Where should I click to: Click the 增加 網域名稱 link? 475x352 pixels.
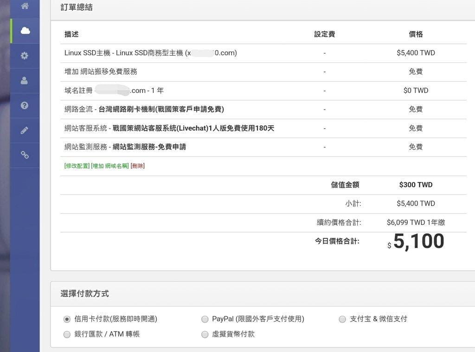point(110,166)
